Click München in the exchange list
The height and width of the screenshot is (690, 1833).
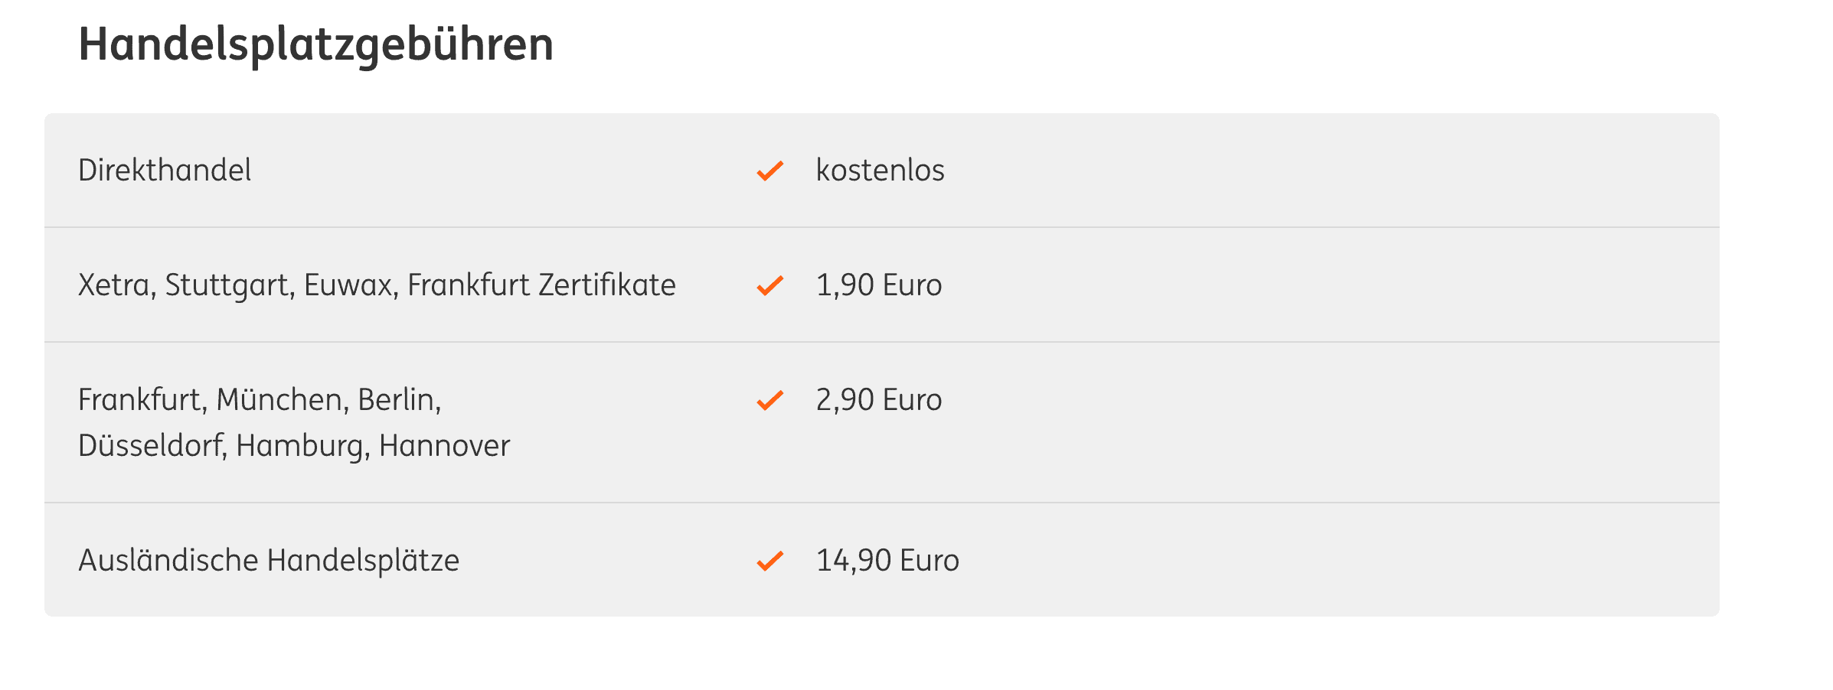[x=280, y=400]
